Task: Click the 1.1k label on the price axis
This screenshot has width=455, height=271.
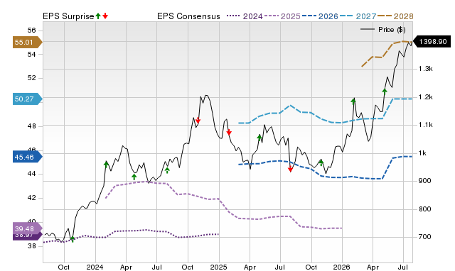Action: 425,125
